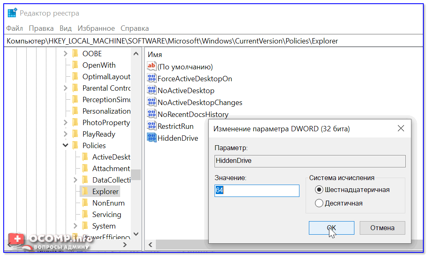Click the default string value icon
Viewport: 427px width, 256px height.
pos(152,66)
